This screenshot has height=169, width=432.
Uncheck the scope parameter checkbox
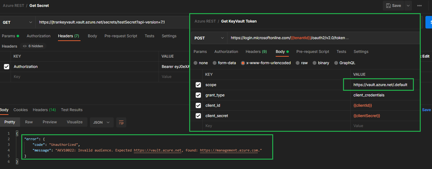(x=198, y=85)
